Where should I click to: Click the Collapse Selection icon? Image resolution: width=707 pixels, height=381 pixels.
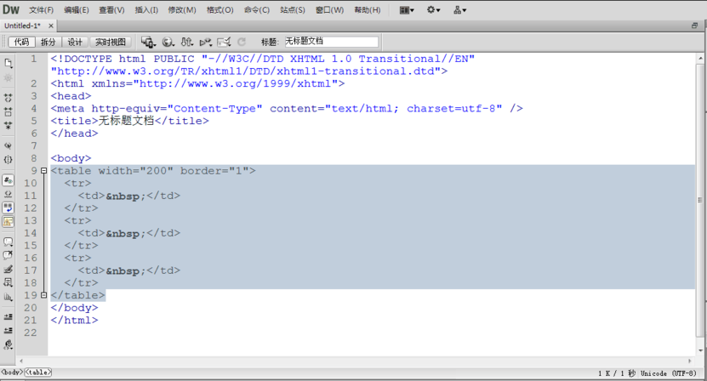point(9,111)
